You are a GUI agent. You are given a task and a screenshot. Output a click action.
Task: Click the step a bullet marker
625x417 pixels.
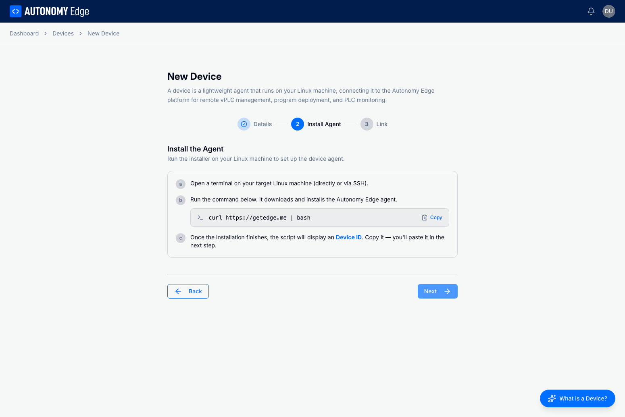pos(181,184)
